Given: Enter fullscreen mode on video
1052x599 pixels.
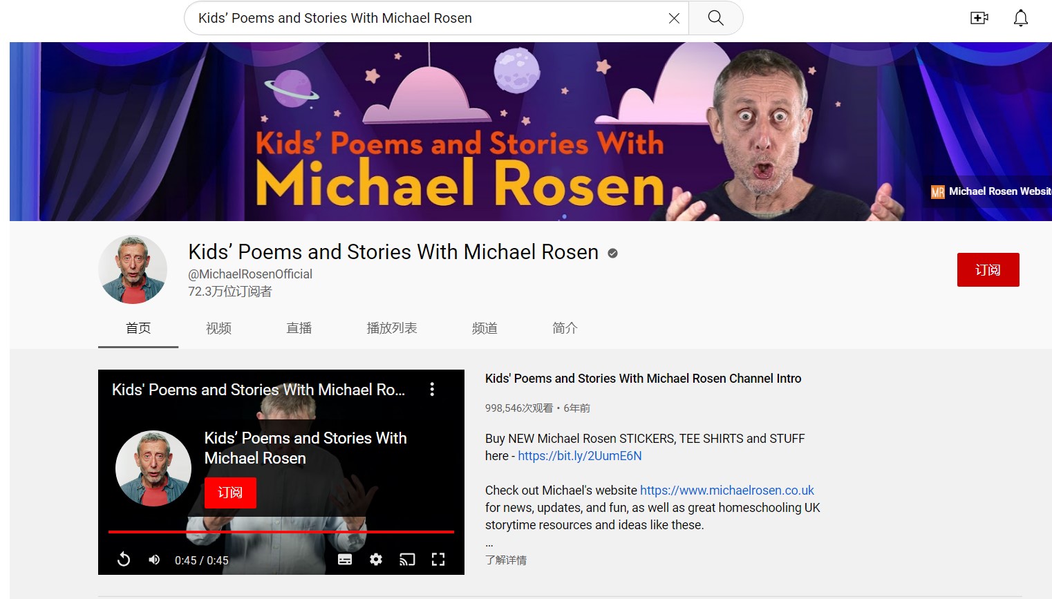Looking at the screenshot, I should [x=438, y=560].
